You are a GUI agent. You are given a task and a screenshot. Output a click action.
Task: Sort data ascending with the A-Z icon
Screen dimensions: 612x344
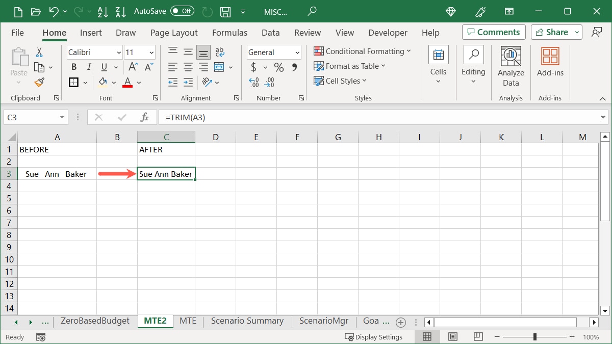(103, 11)
